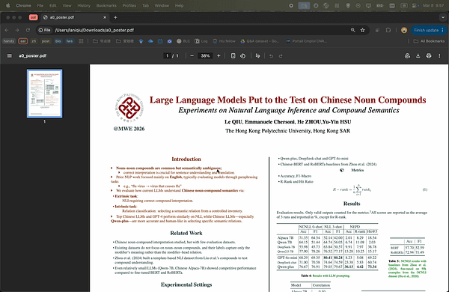Select the a0_poster.pdf browser tab
The height and width of the screenshot is (292, 449).
(x=75, y=17)
